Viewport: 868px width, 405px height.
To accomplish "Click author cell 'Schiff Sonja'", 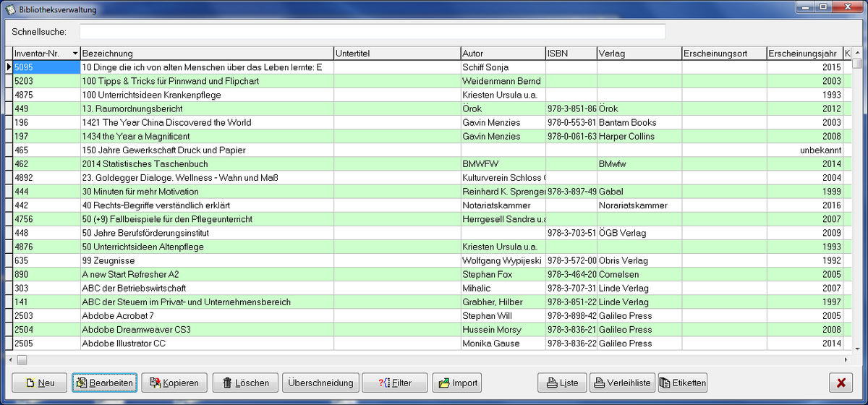I will (503, 67).
